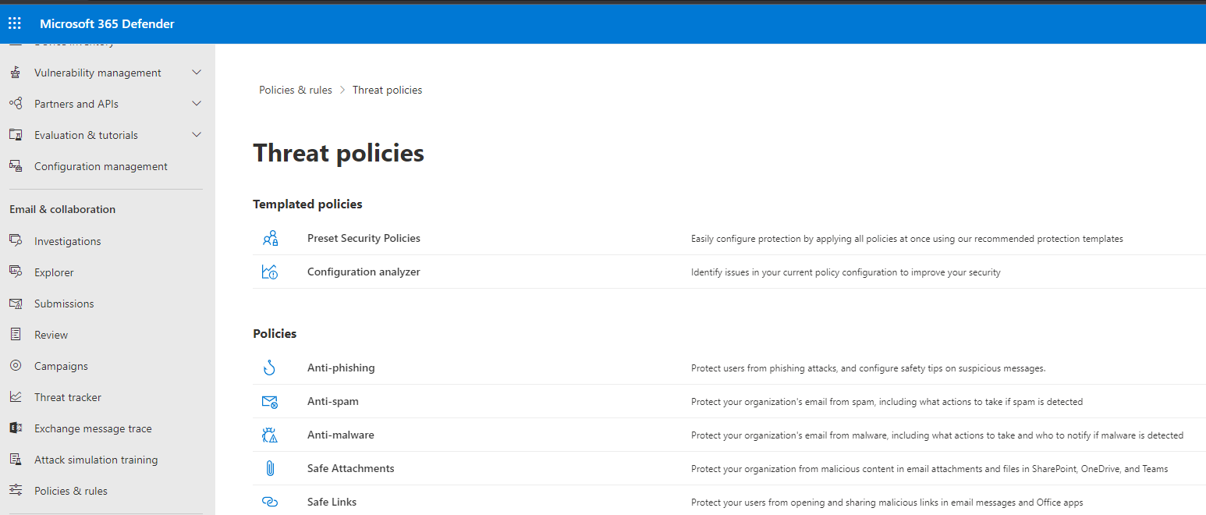Open the Safe Links policy
The image size is (1206, 515).
tap(332, 502)
